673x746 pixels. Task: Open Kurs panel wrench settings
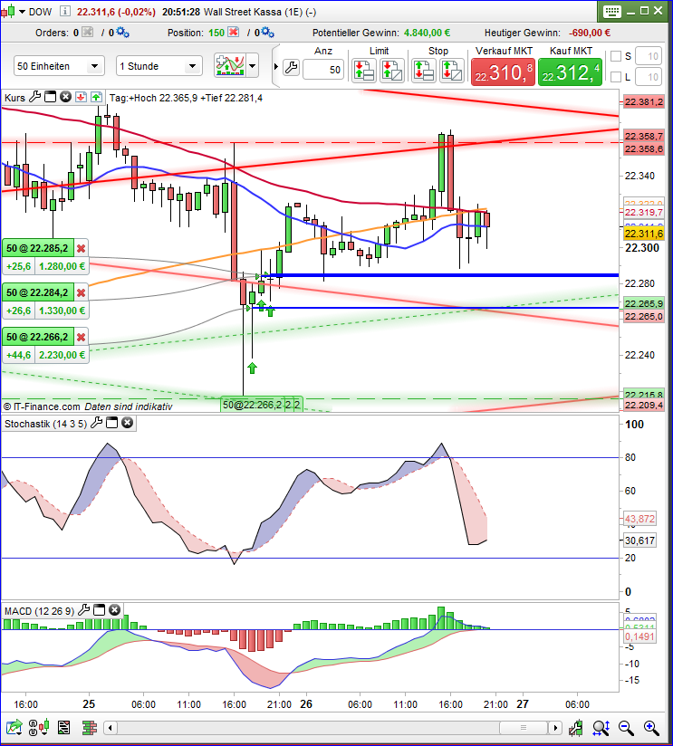click(34, 97)
